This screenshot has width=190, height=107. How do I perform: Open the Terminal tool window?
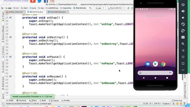click(x=21, y=100)
